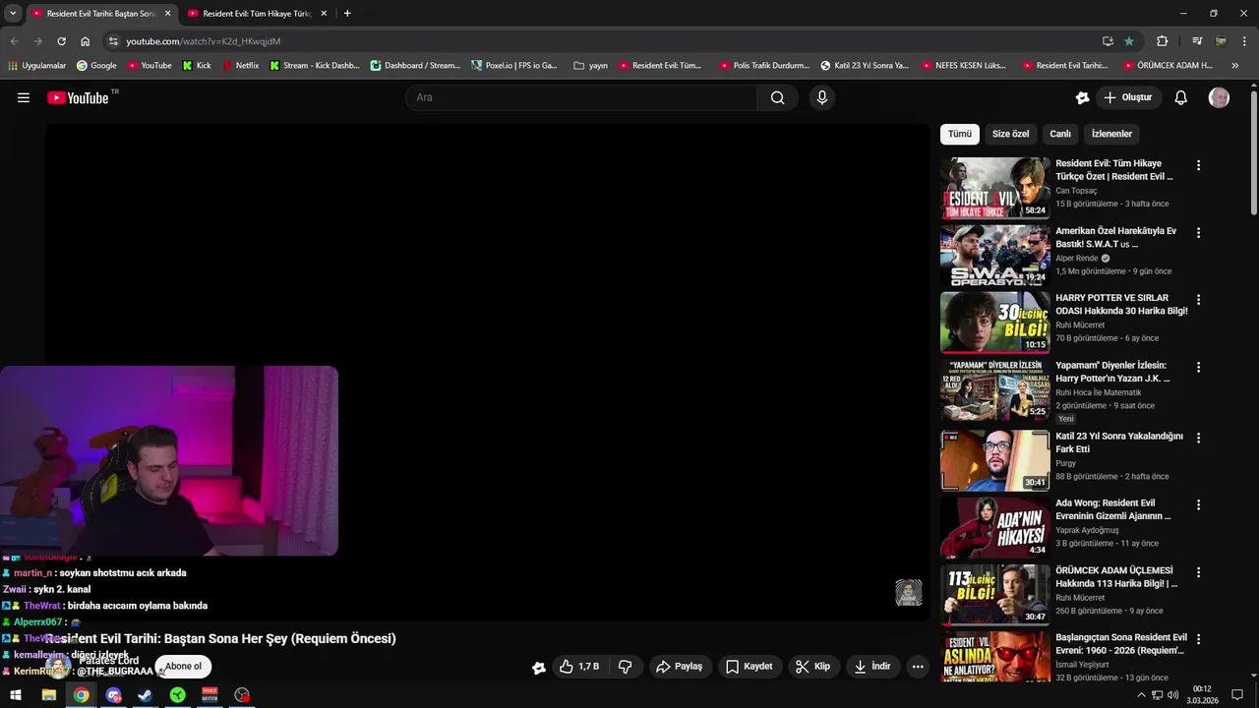Open Chrome three-dot menu

tap(1244, 41)
